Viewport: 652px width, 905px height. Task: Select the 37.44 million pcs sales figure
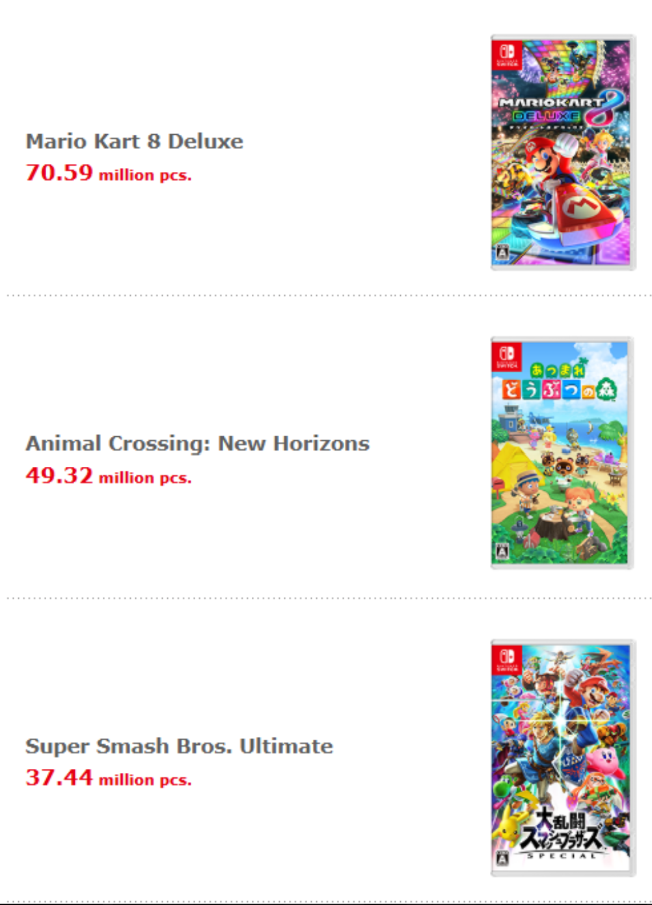[108, 778]
